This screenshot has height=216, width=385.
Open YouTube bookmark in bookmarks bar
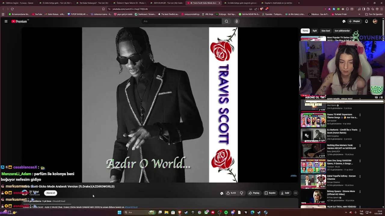tap(37, 14)
